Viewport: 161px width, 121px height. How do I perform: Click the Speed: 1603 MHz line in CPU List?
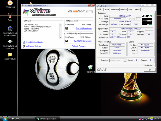31,29
